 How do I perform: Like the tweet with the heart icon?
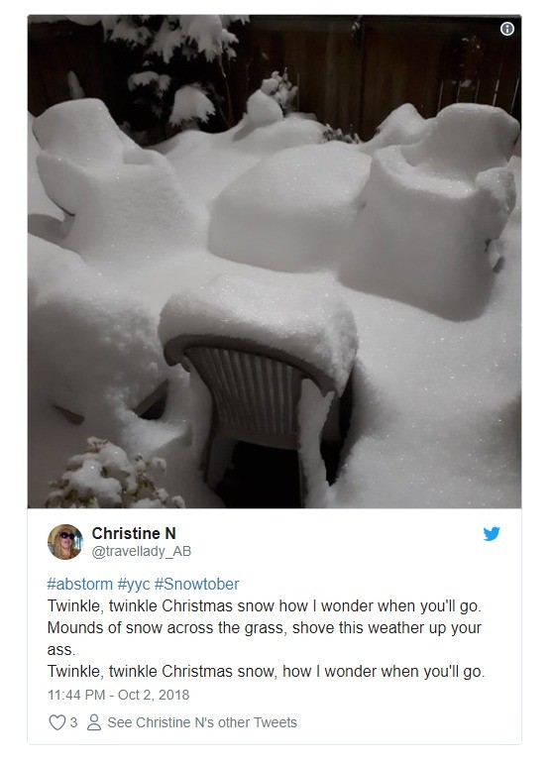point(56,722)
